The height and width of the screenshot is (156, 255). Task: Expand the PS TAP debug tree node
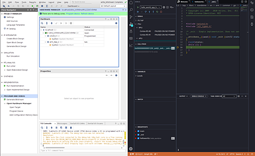[x=136, y=20]
